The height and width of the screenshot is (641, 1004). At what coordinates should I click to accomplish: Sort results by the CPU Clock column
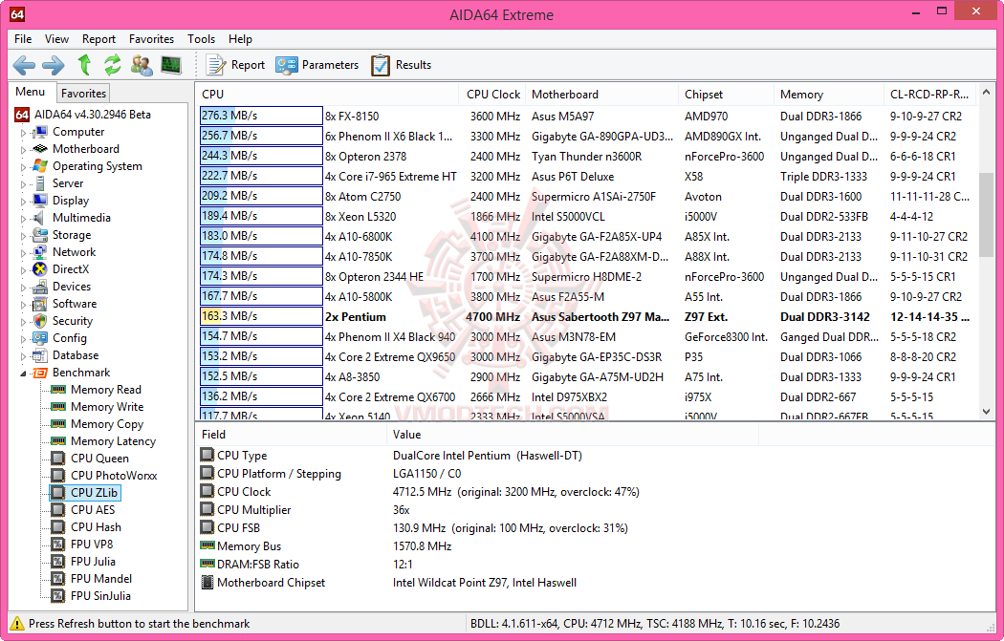pyautogui.click(x=492, y=94)
